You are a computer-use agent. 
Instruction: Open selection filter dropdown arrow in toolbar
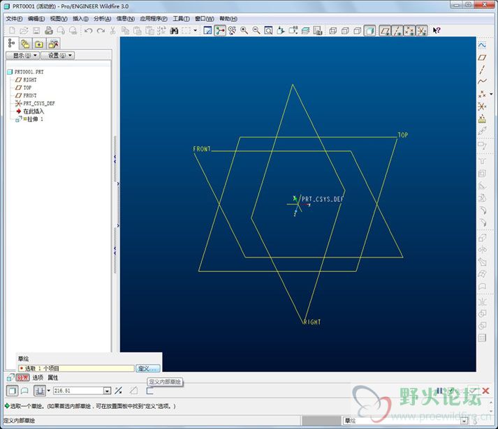coord(196,31)
